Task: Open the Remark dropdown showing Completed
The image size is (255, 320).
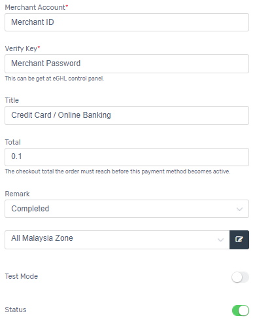Action: pos(127,209)
